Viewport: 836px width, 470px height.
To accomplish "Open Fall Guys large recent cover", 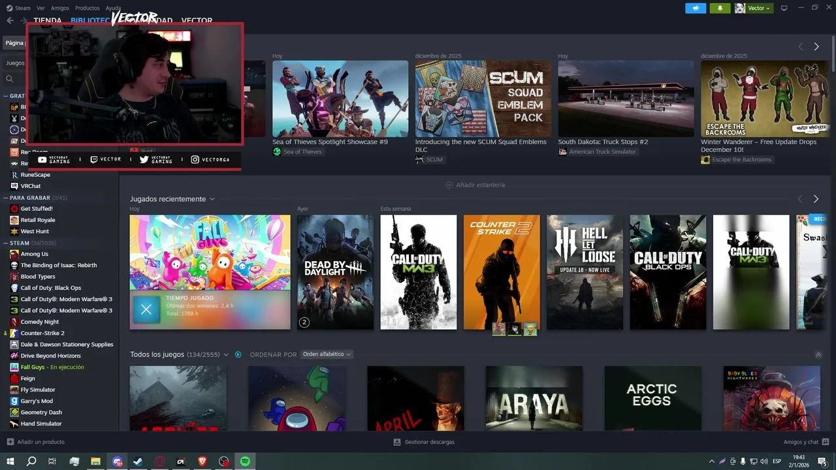I will click(x=210, y=253).
